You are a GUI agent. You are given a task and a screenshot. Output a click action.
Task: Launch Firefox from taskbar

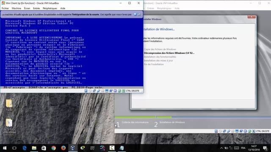tap(63, 148)
